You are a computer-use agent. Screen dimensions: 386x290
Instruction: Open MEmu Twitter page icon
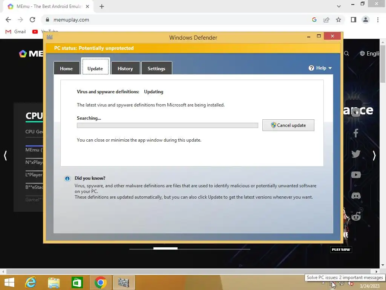pos(356,154)
